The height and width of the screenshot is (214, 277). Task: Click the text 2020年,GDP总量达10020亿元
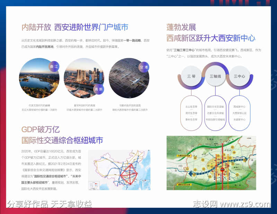pos(43,151)
